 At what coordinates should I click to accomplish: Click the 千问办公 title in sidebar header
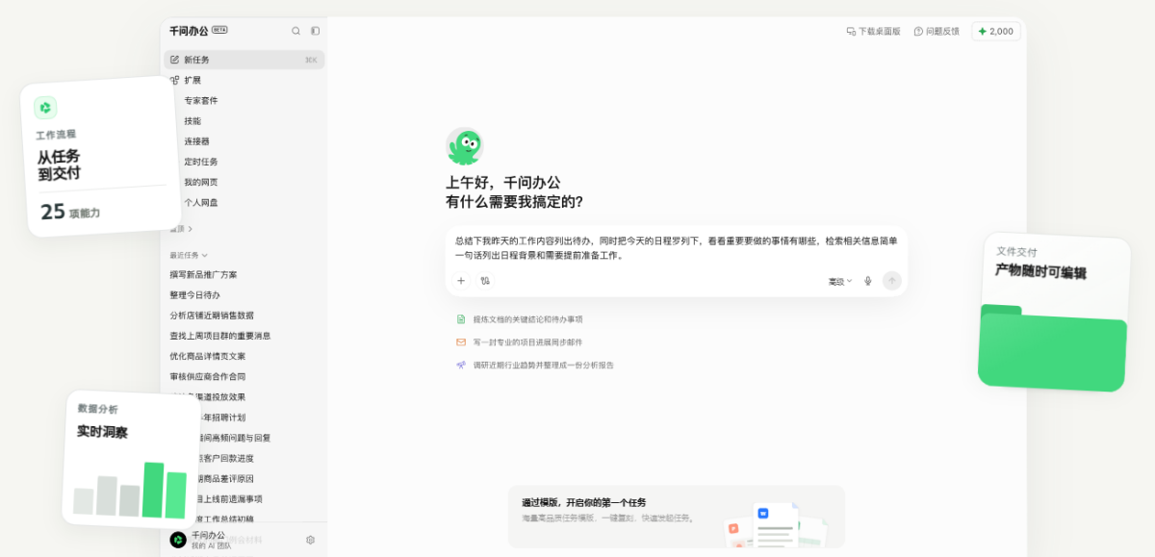click(x=189, y=31)
